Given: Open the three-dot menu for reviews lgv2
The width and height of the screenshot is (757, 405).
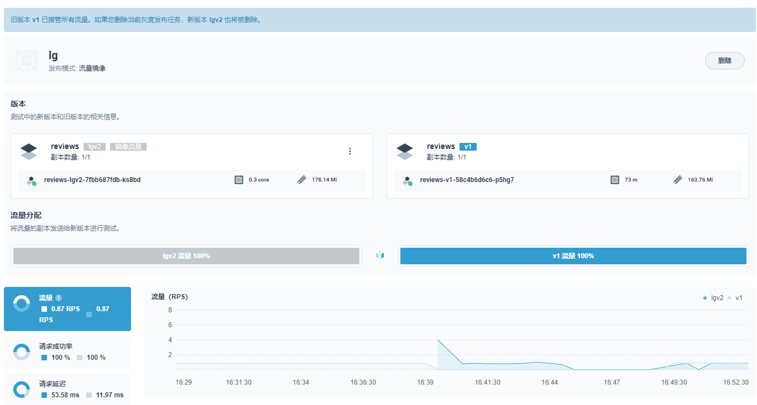Looking at the screenshot, I should coord(350,151).
